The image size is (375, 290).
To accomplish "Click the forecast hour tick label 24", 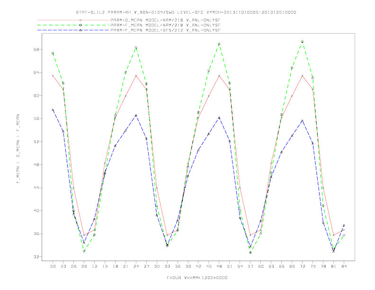I will click(x=136, y=266).
